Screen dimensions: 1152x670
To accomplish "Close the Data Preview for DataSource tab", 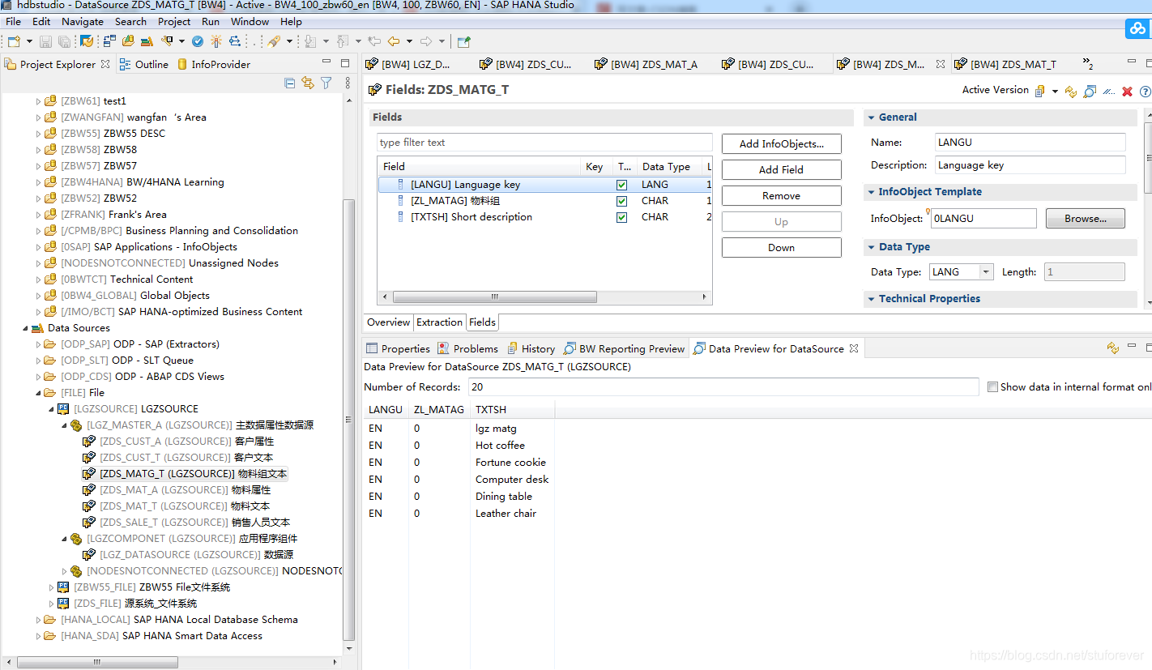I will coord(854,348).
